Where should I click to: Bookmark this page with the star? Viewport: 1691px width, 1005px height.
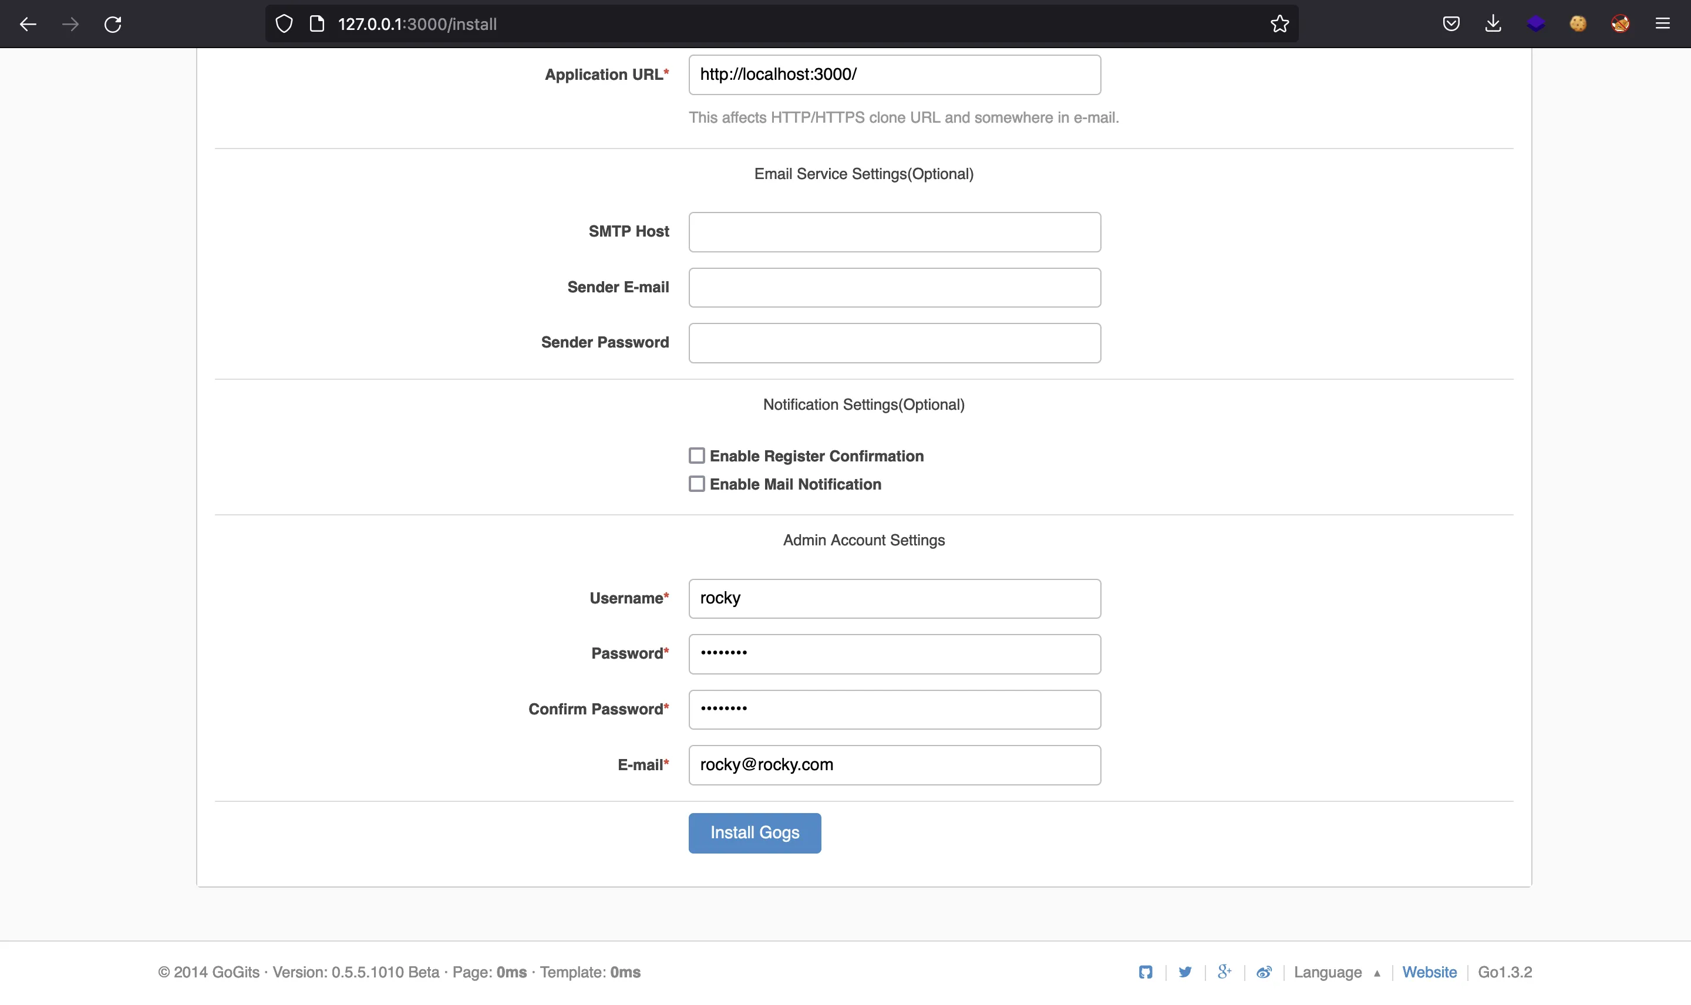coord(1279,23)
